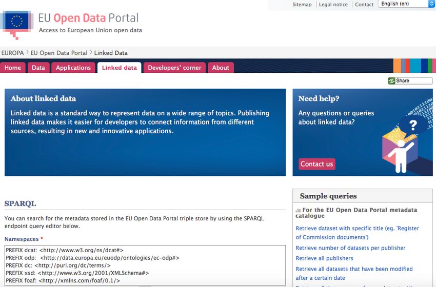Click the PREFIX foaf namespace line
Viewport: 436px width, 287px height.
pyautogui.click(x=63, y=281)
